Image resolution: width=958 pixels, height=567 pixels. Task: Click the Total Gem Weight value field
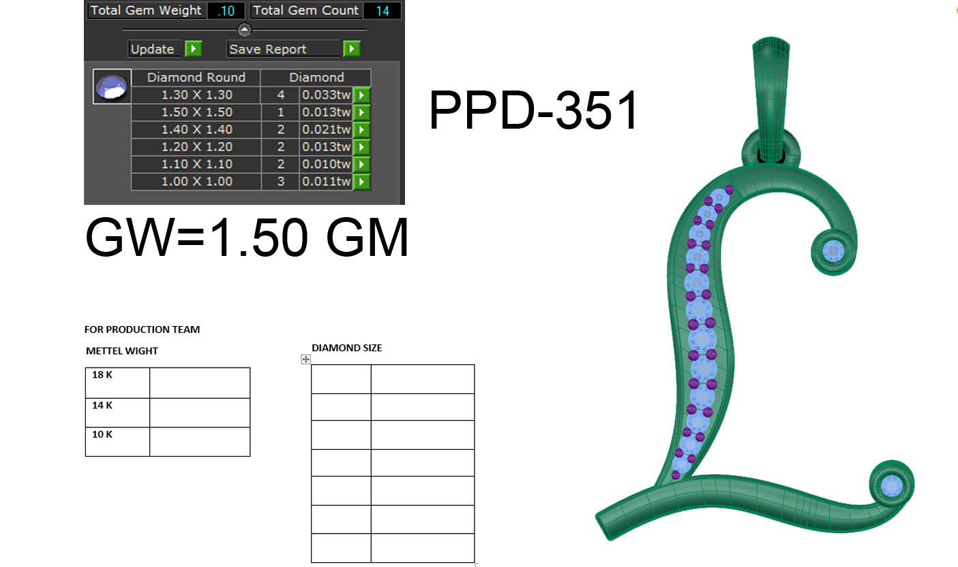coord(225,10)
